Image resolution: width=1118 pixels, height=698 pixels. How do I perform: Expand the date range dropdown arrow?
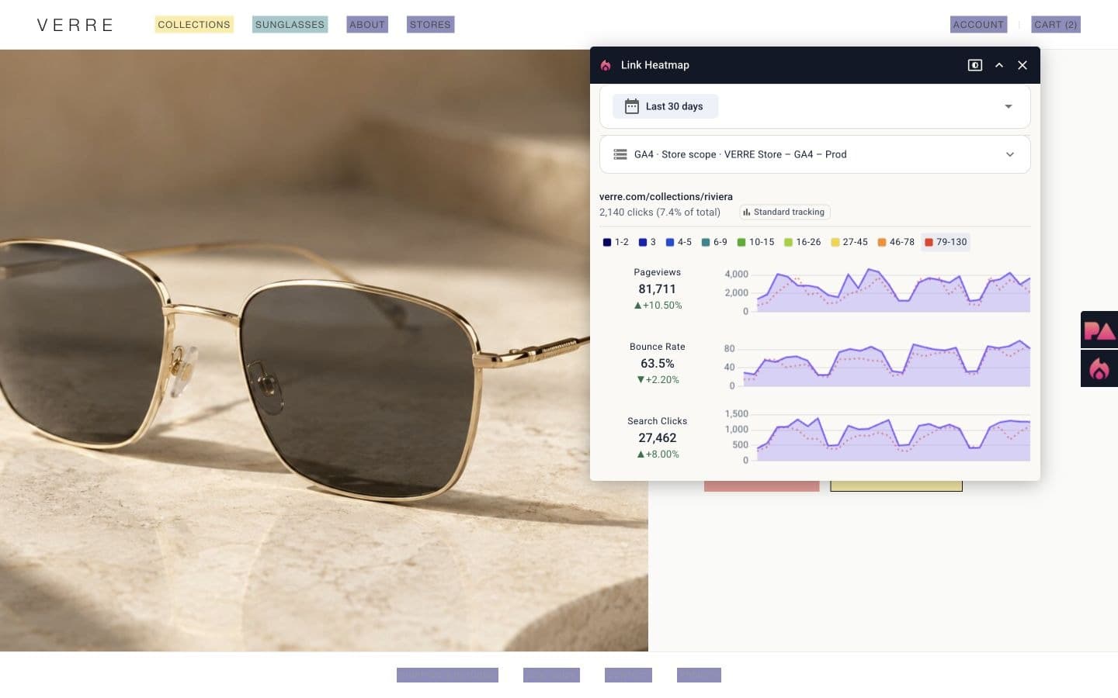[x=1009, y=106]
